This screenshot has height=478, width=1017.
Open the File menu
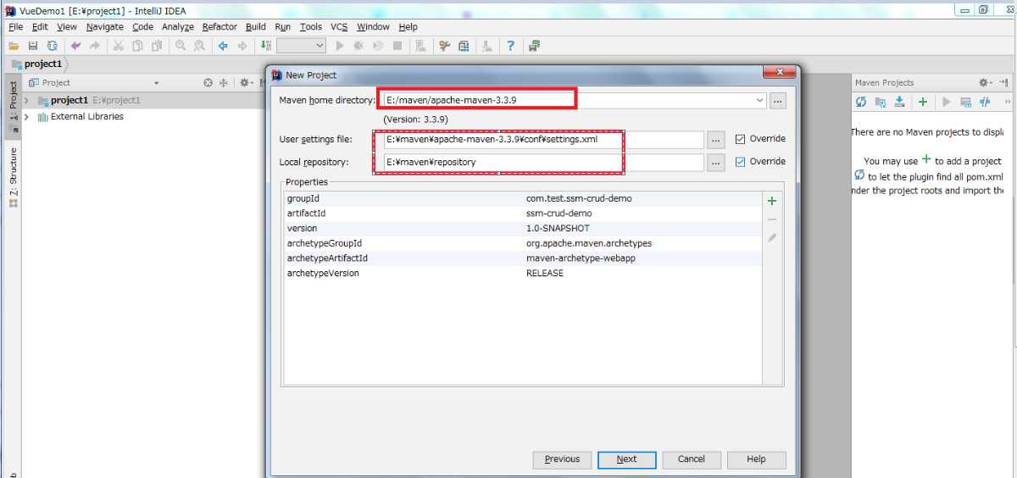(x=16, y=27)
